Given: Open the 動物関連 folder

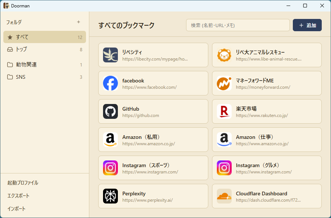Looking at the screenshot, I should pos(44,65).
